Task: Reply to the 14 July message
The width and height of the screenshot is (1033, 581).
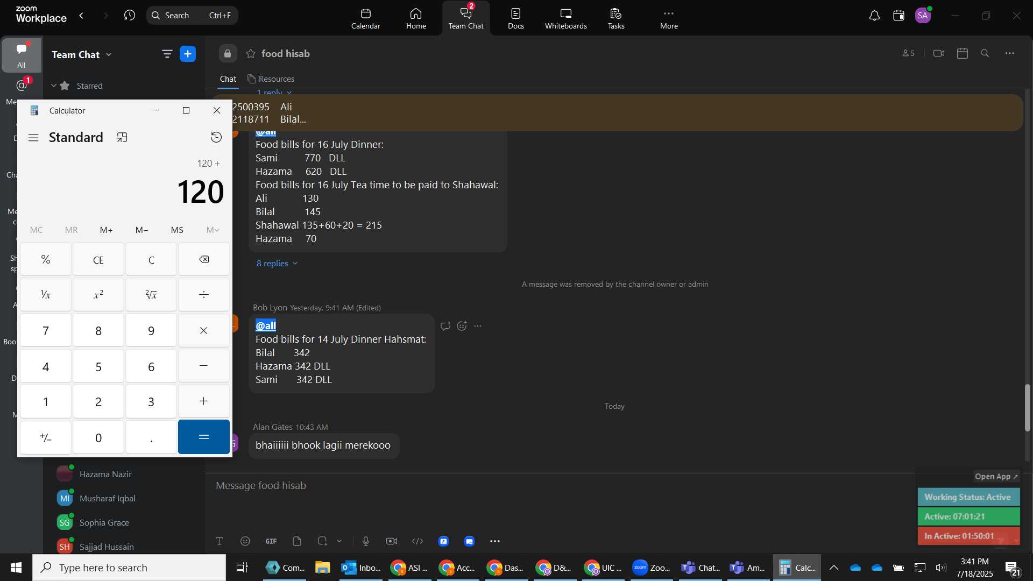Action: coord(445,326)
